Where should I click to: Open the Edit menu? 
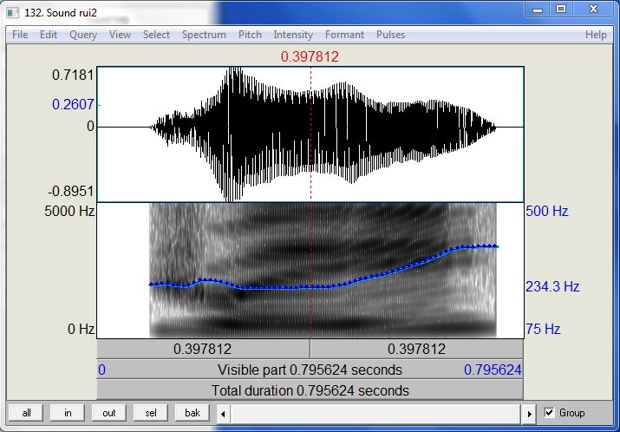pos(49,35)
